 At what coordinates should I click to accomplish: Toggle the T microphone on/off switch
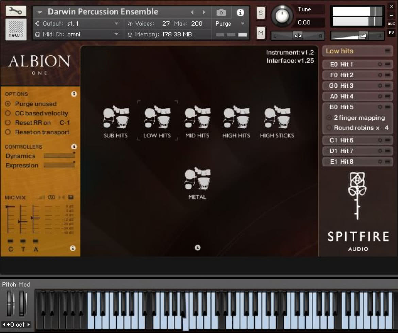[23, 240]
